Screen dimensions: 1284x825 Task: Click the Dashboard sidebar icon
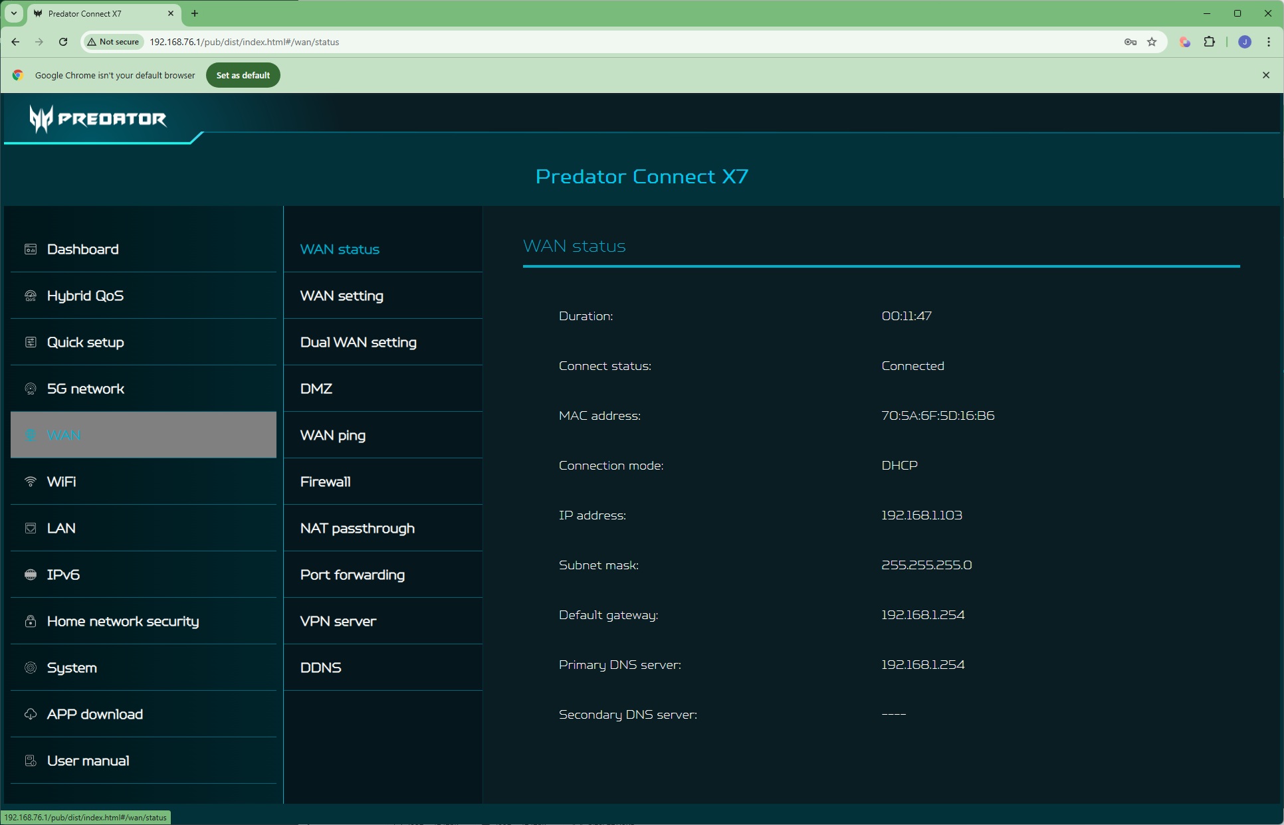pyautogui.click(x=31, y=249)
